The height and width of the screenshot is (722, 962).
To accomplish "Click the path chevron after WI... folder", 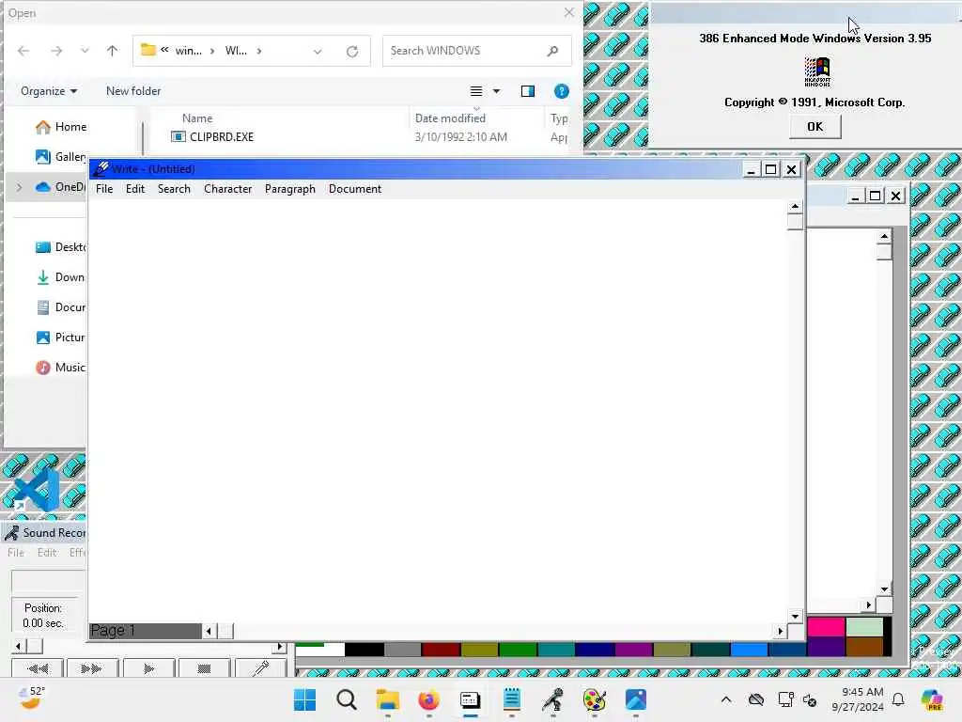I will tap(259, 51).
